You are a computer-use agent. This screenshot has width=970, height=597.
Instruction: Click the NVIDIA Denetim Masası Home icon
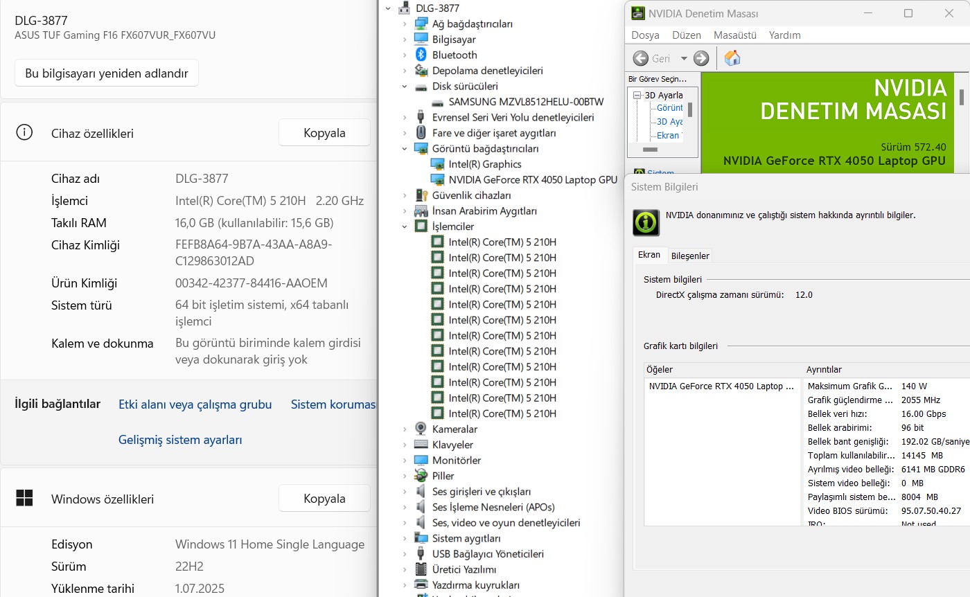(732, 58)
